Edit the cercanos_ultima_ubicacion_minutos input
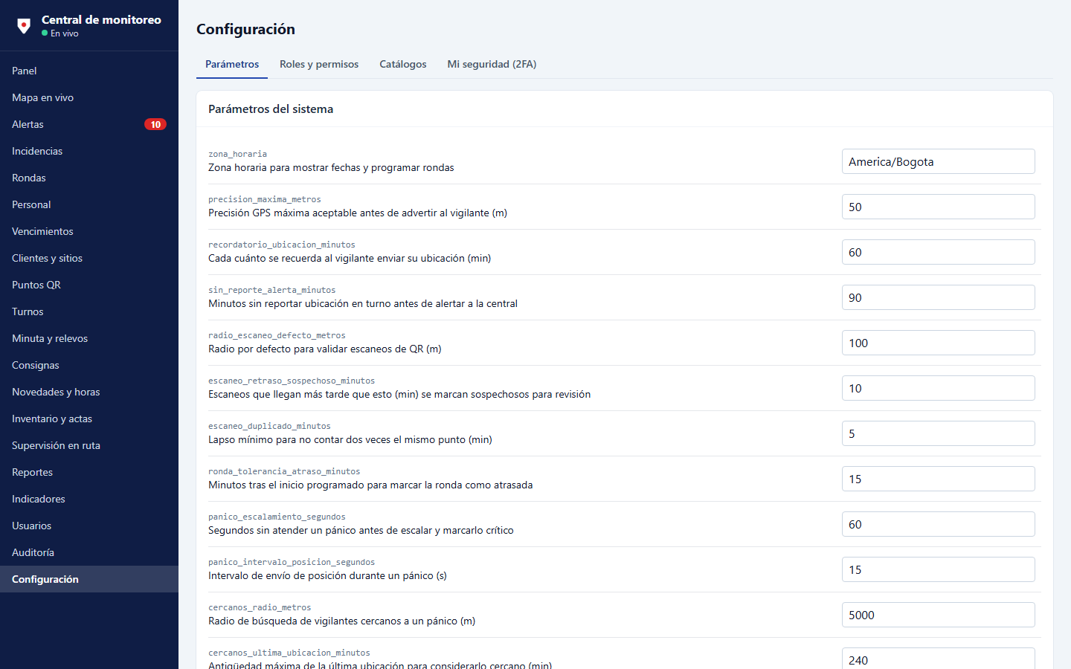Screen dimensions: 1071x669 click(939, 659)
